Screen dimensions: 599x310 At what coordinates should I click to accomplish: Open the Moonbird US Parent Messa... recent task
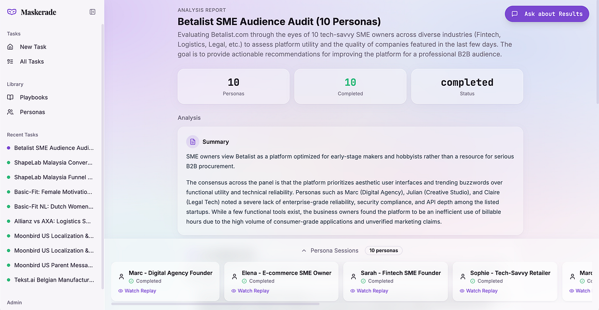52,265
